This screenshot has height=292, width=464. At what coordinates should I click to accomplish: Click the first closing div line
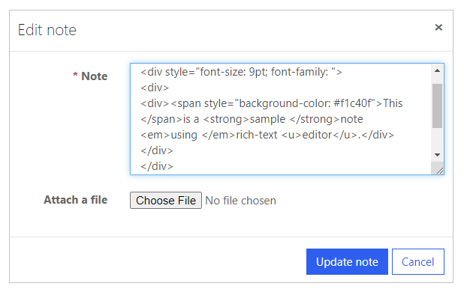(x=156, y=150)
